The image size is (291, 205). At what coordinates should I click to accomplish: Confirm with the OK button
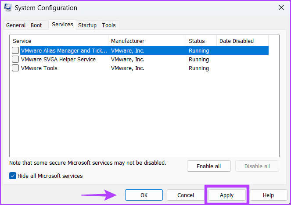click(144, 195)
